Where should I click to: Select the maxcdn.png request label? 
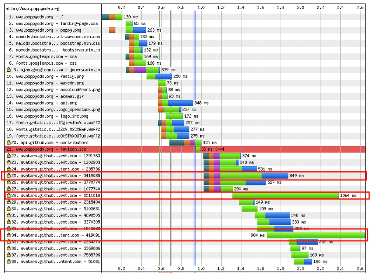45,83
